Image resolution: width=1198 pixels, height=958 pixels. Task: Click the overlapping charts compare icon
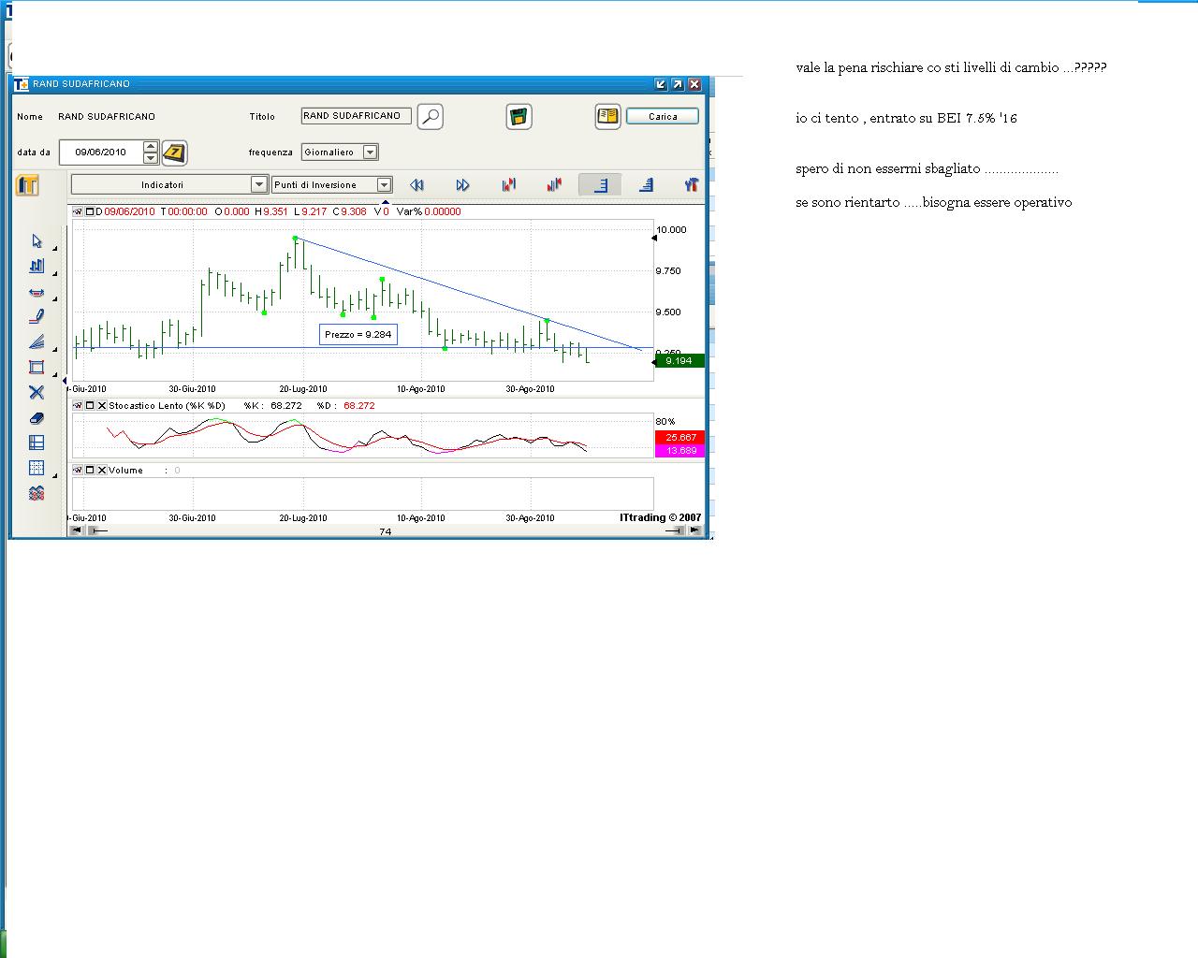pyautogui.click(x=37, y=493)
